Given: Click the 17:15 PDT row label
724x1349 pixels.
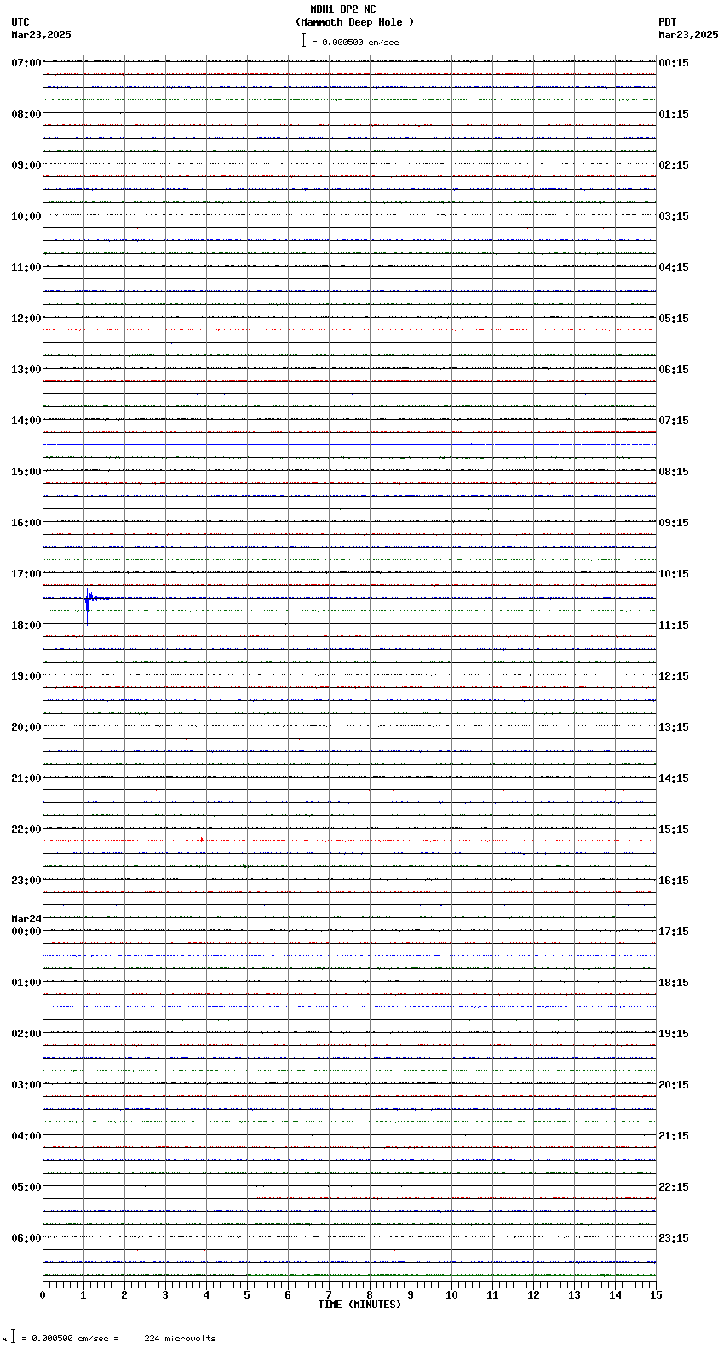Looking at the screenshot, I should tap(674, 932).
